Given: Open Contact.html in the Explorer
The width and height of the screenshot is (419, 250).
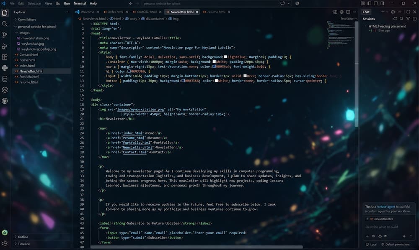Looking at the screenshot, I should (x=28, y=55).
